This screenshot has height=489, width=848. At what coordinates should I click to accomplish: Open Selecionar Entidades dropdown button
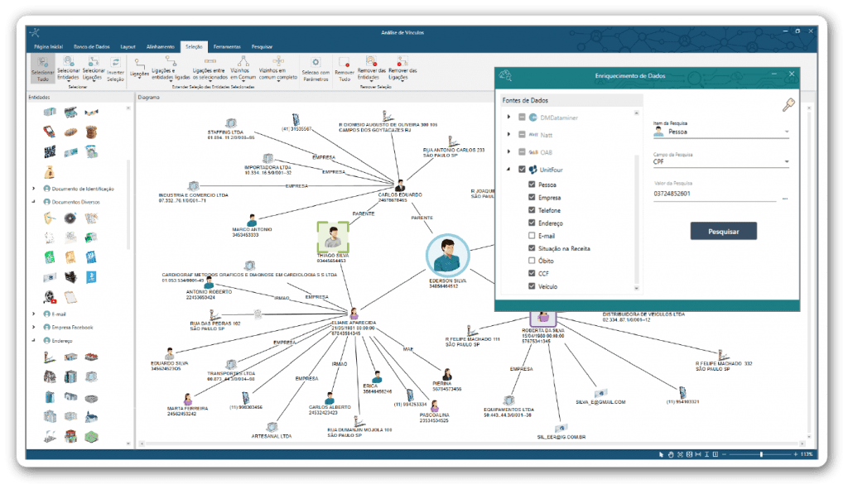pos(69,70)
